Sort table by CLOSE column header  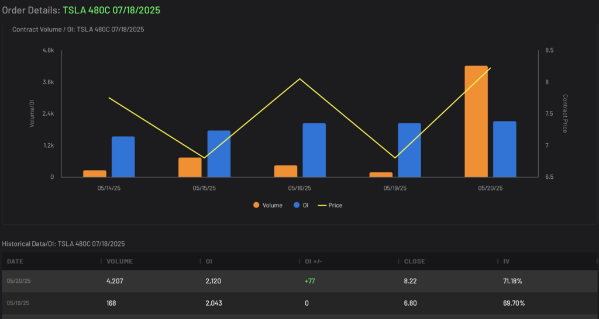[415, 261]
